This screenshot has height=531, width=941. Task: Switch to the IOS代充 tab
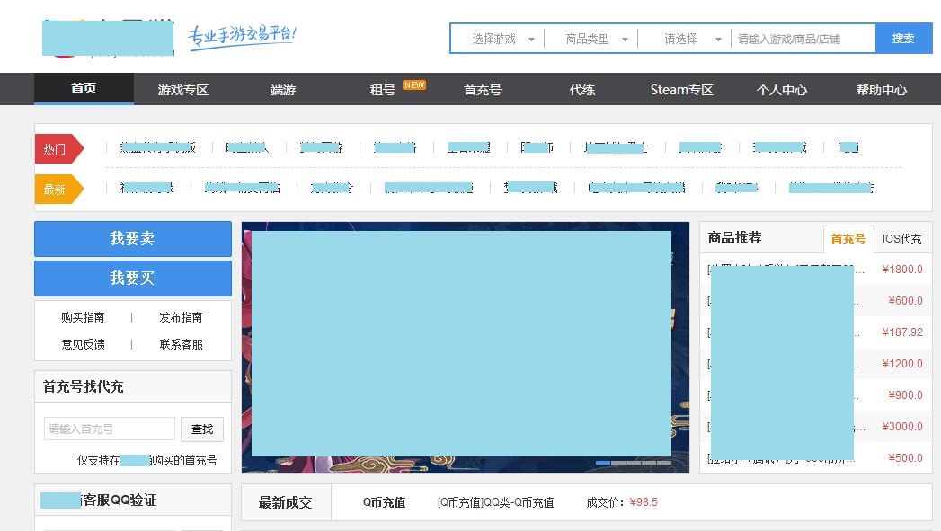coord(901,239)
